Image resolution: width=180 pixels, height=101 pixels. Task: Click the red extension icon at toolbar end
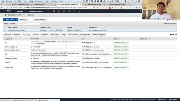point(139,8)
